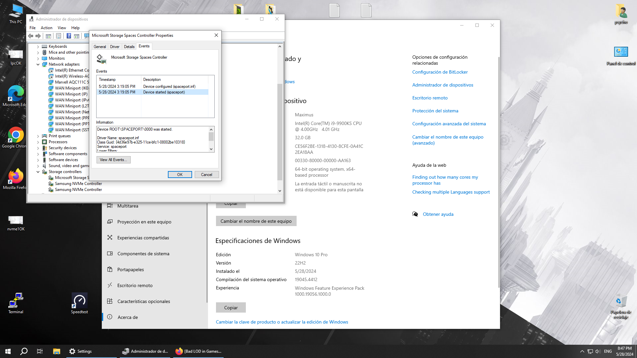Cancel the properties dialog
Screen dimensions: 637x358
click(x=207, y=175)
